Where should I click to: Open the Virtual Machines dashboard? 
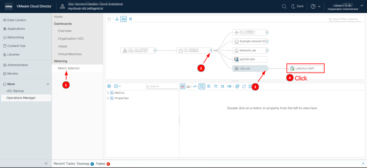click(70, 54)
